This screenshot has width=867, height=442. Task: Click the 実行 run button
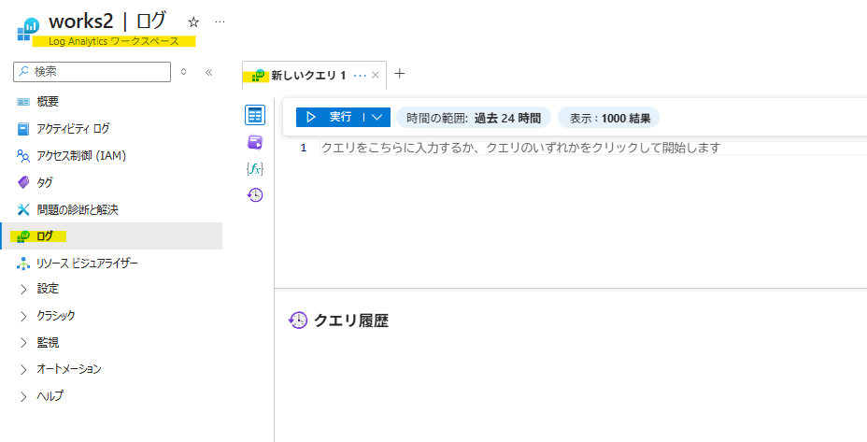tap(331, 118)
